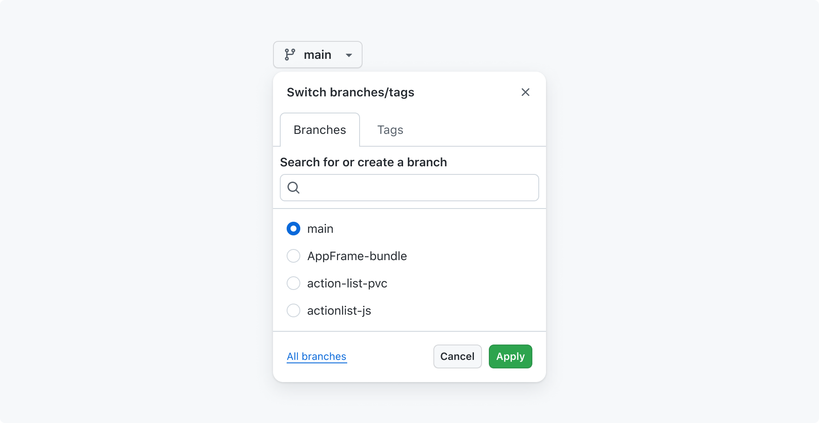
Task: Click the magnifier search icon
Action: point(293,188)
